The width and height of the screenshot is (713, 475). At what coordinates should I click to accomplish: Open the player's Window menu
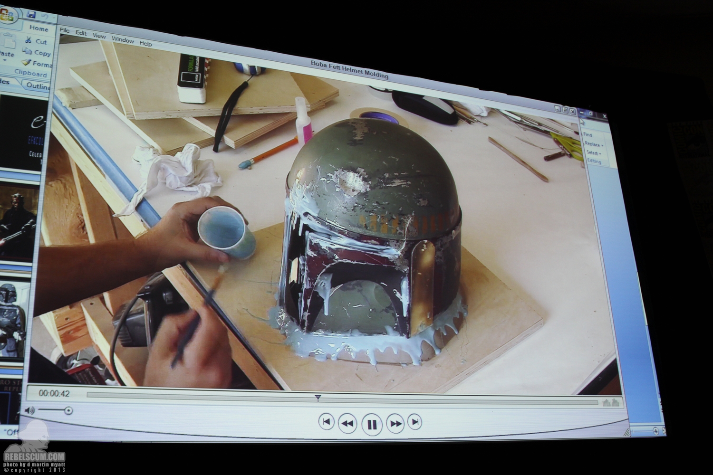[x=123, y=40]
